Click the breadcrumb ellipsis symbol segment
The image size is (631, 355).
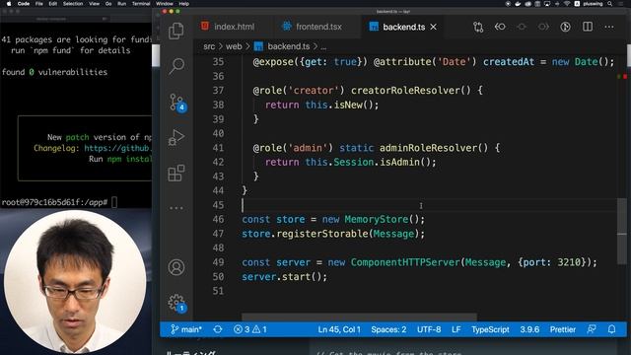pos(323,47)
